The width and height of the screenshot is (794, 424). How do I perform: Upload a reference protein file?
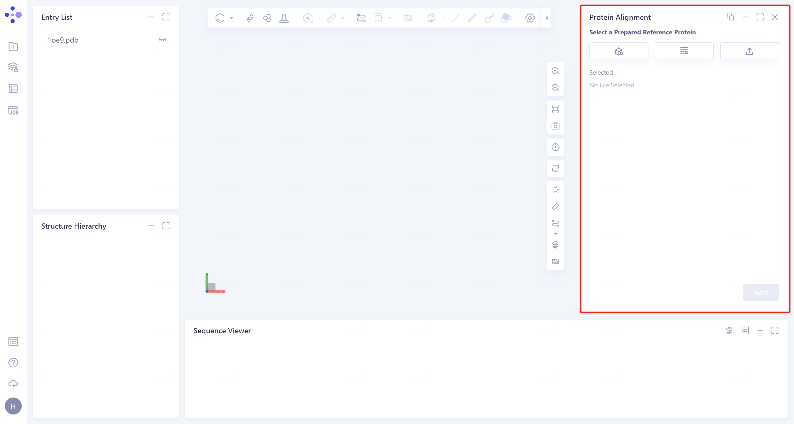[x=750, y=51]
